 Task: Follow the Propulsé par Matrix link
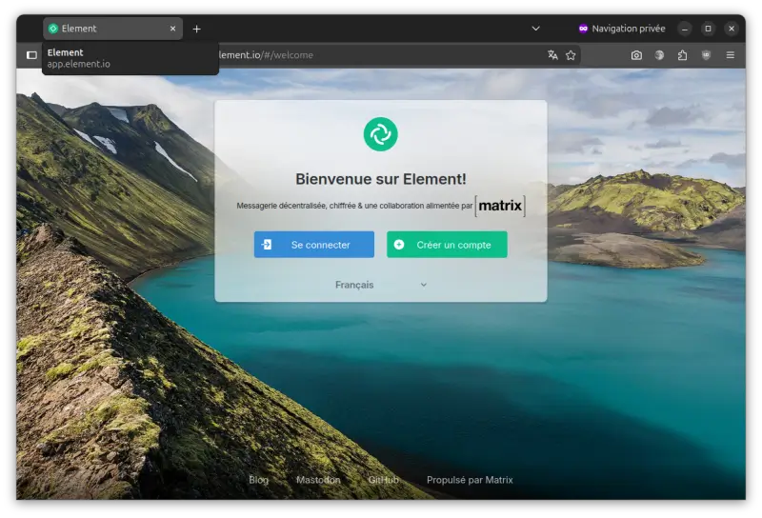click(x=470, y=480)
